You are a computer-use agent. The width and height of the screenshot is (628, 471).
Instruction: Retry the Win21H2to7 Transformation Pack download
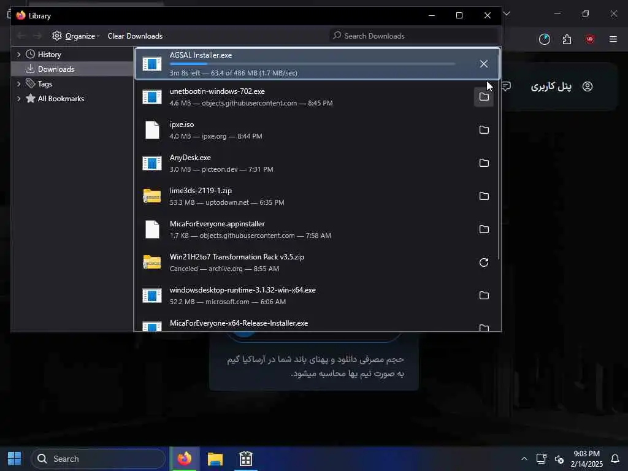(x=484, y=262)
